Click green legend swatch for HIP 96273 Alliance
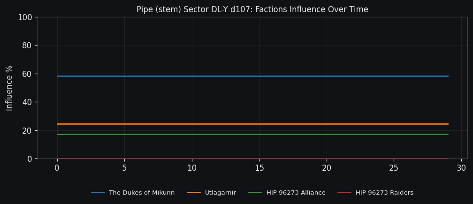Viewport: 473px width, 204px height. coord(255,193)
